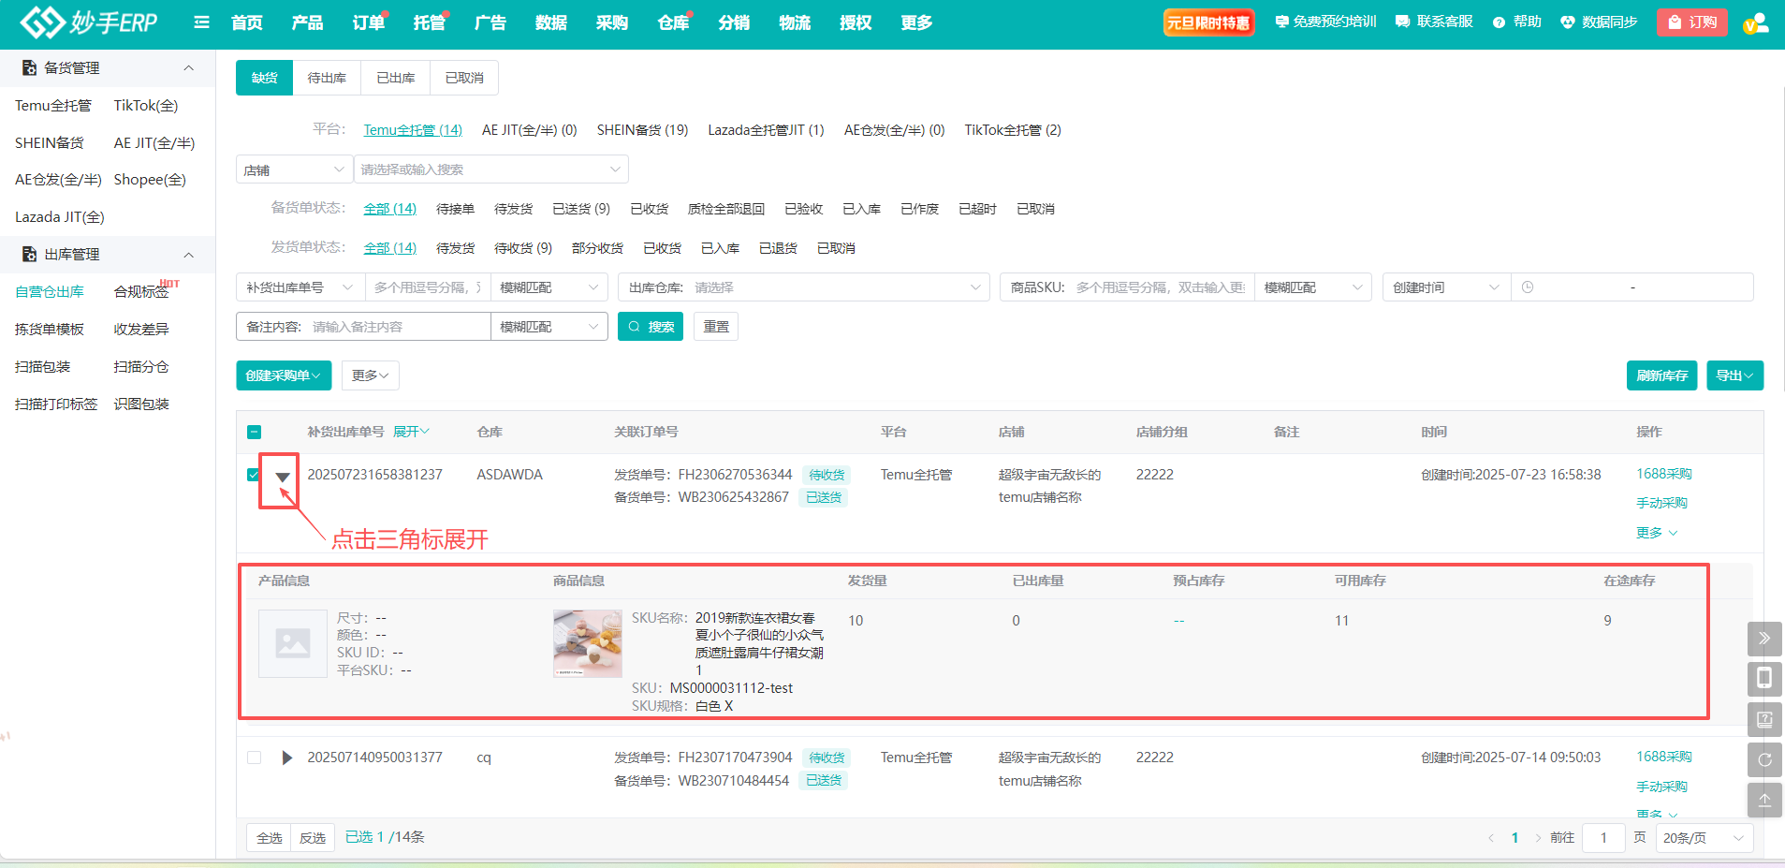Toggle the select-all checkbox in table header
Screen dimensions: 1785x868
pyautogui.click(x=254, y=432)
